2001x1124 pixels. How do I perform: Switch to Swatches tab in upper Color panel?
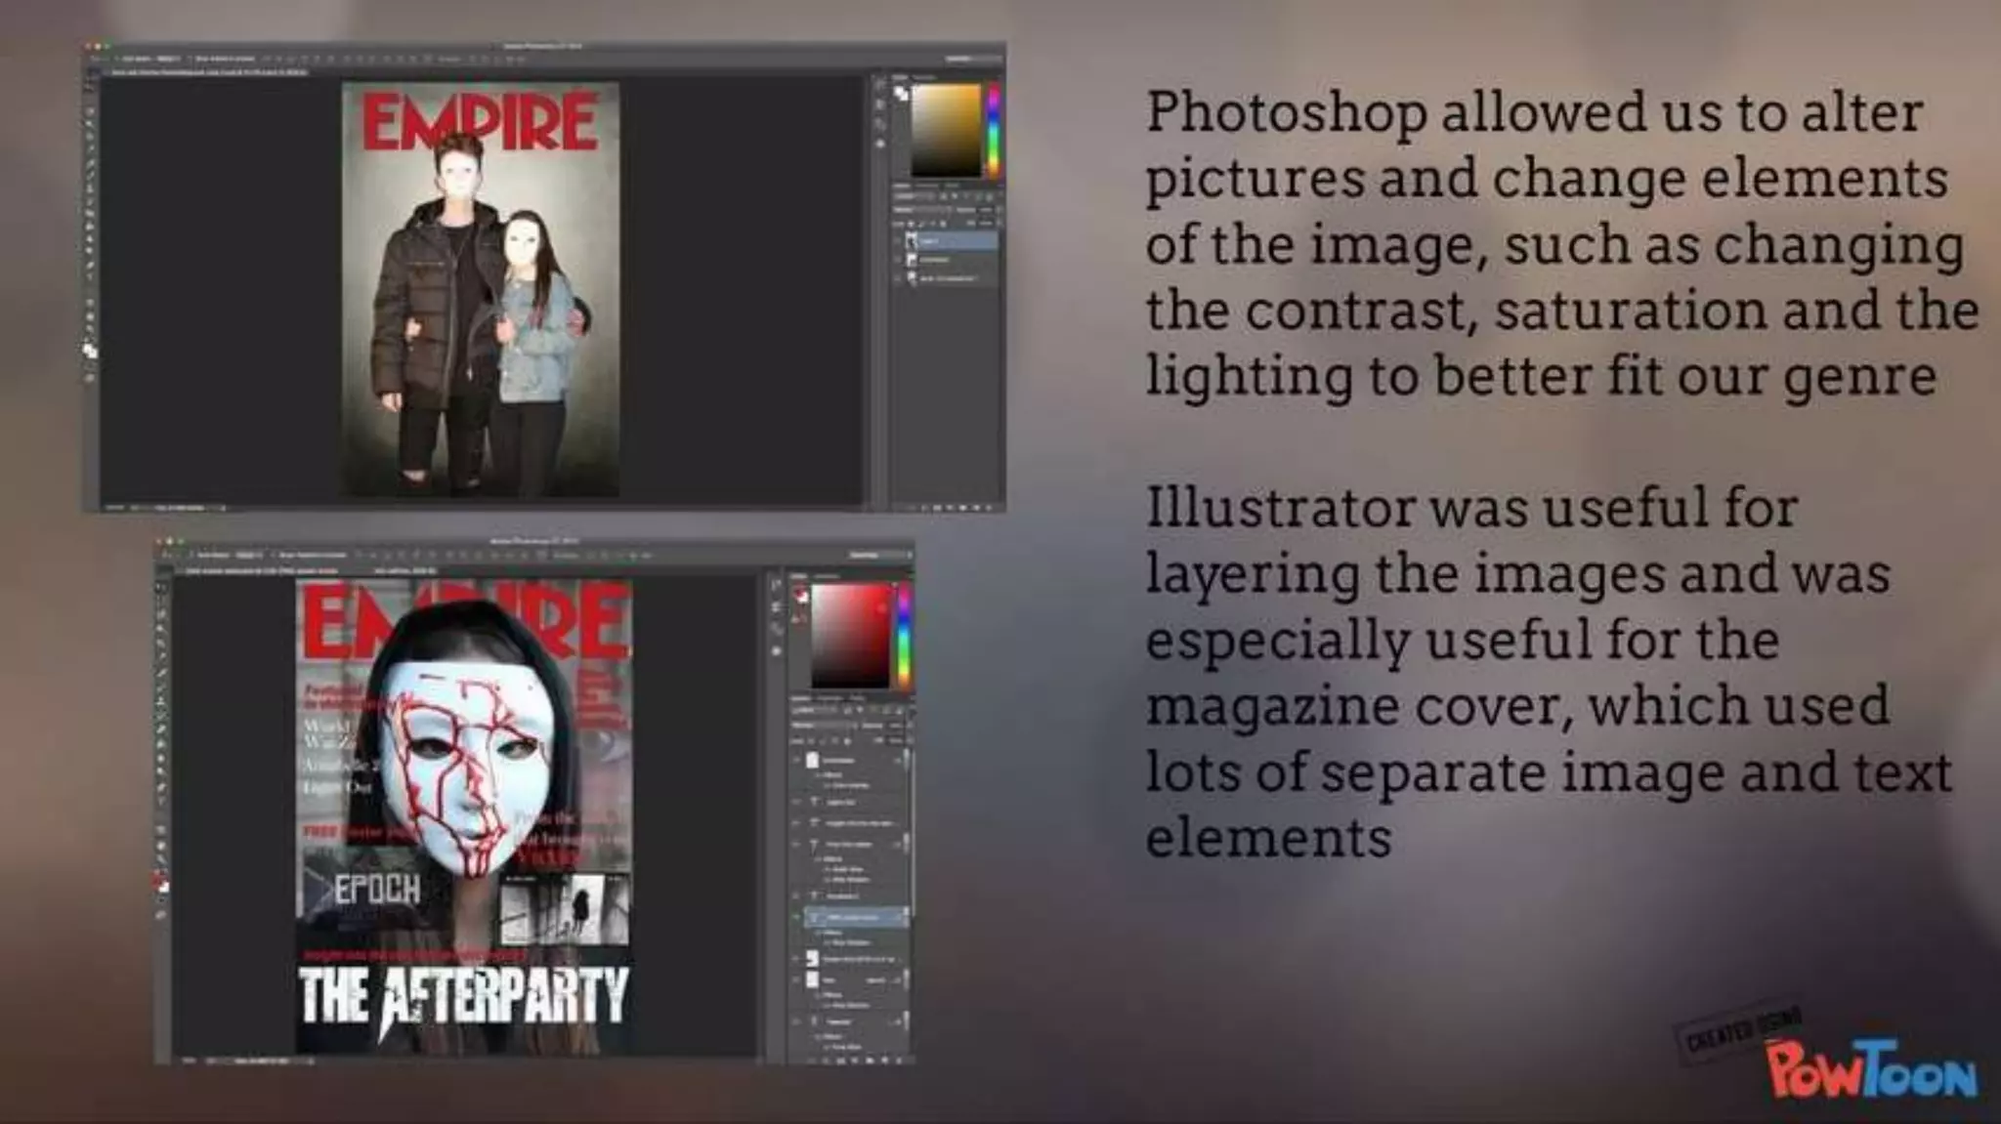tap(925, 76)
